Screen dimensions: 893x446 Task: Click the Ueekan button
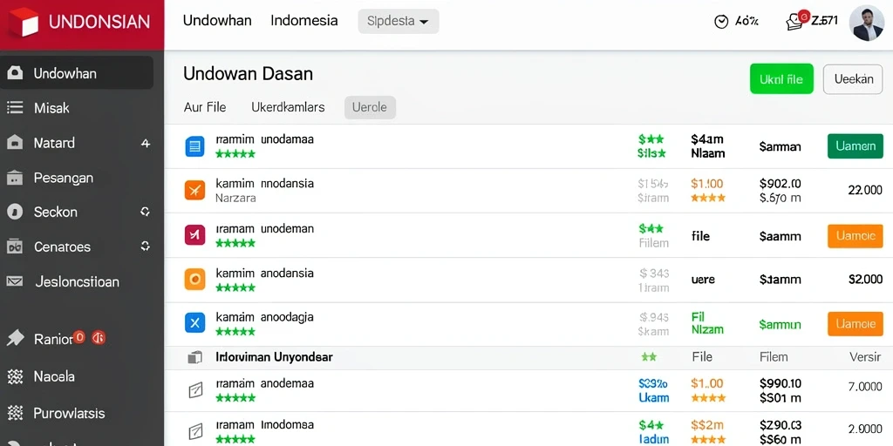click(x=853, y=79)
